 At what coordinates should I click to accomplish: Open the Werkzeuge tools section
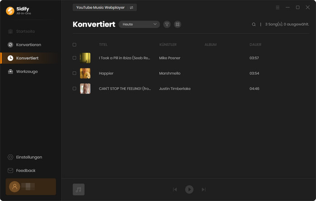[x=23, y=71]
